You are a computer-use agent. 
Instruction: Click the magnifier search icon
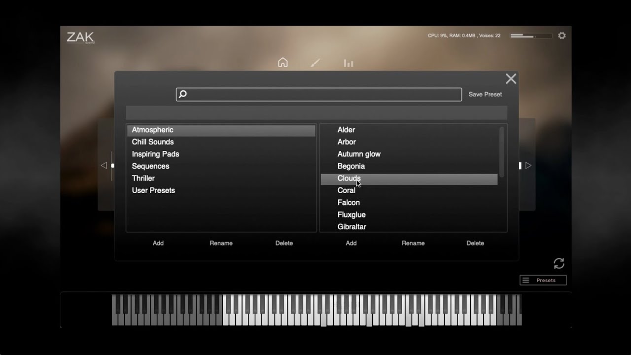pyautogui.click(x=183, y=94)
